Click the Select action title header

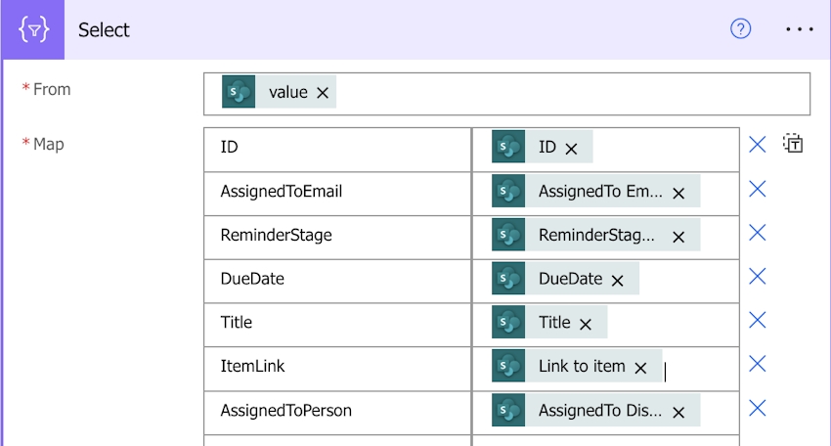click(x=105, y=29)
